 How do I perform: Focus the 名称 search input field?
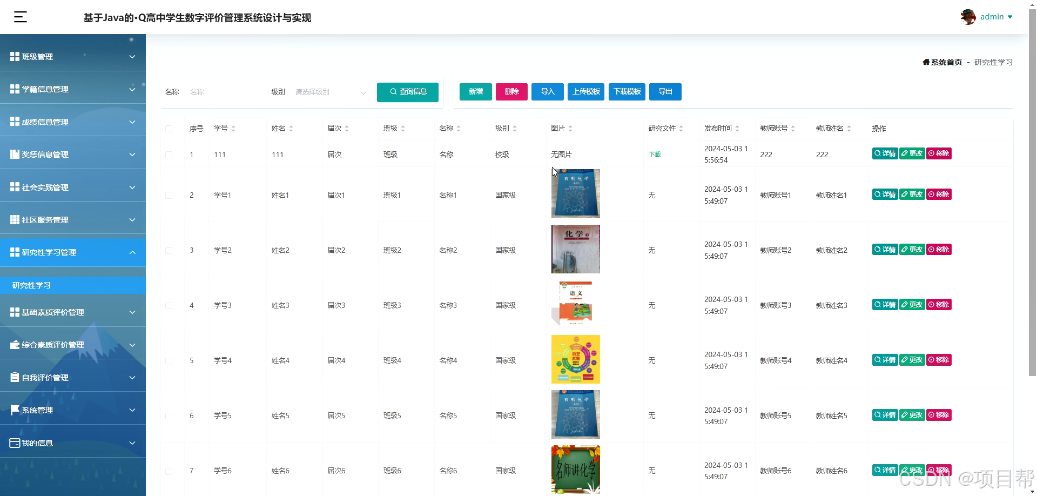(224, 92)
